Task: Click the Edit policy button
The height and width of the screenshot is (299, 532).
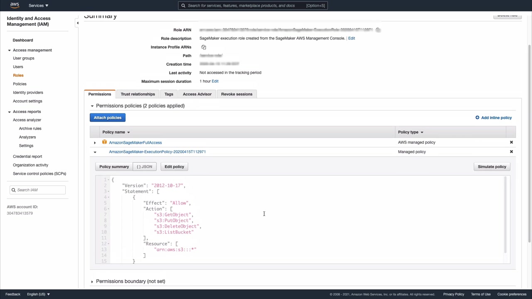Action: (174, 167)
